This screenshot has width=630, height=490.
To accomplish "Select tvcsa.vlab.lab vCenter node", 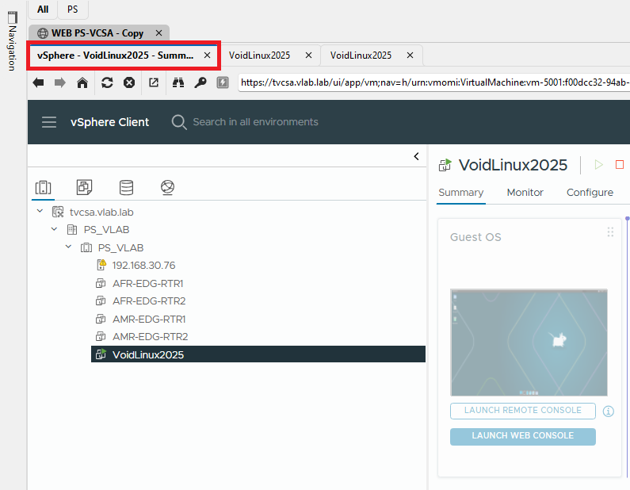I will coord(101,212).
